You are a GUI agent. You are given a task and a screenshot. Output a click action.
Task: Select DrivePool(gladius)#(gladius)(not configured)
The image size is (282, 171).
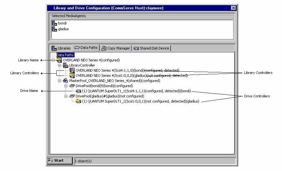click(110, 96)
